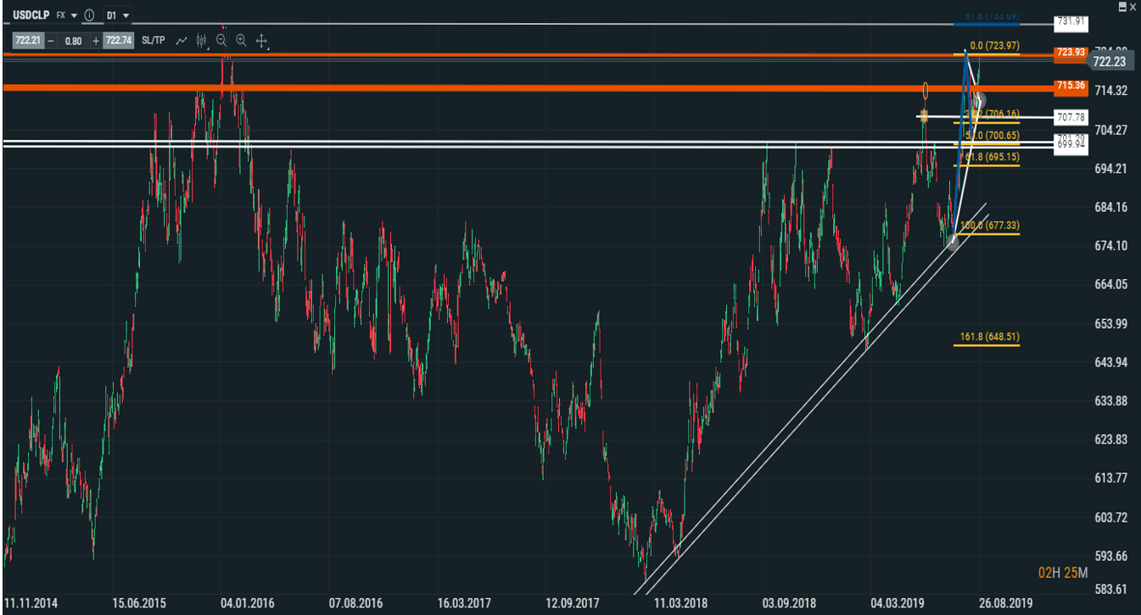Click the 07.08.2016 date on time axis

pos(356,604)
